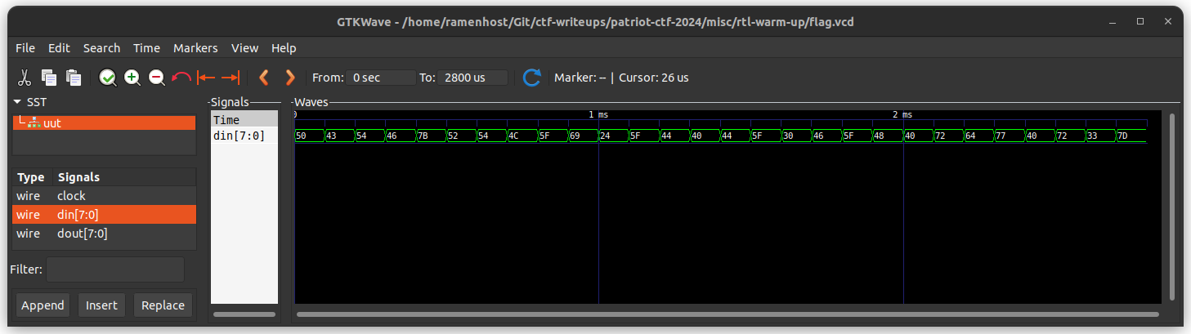Zoom in using the plus magnifier icon

[x=132, y=78]
